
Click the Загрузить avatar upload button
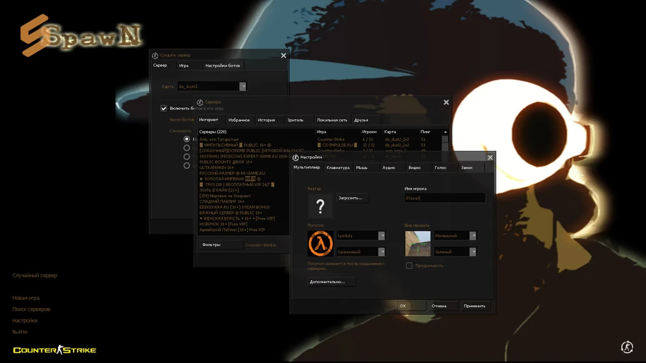351,198
